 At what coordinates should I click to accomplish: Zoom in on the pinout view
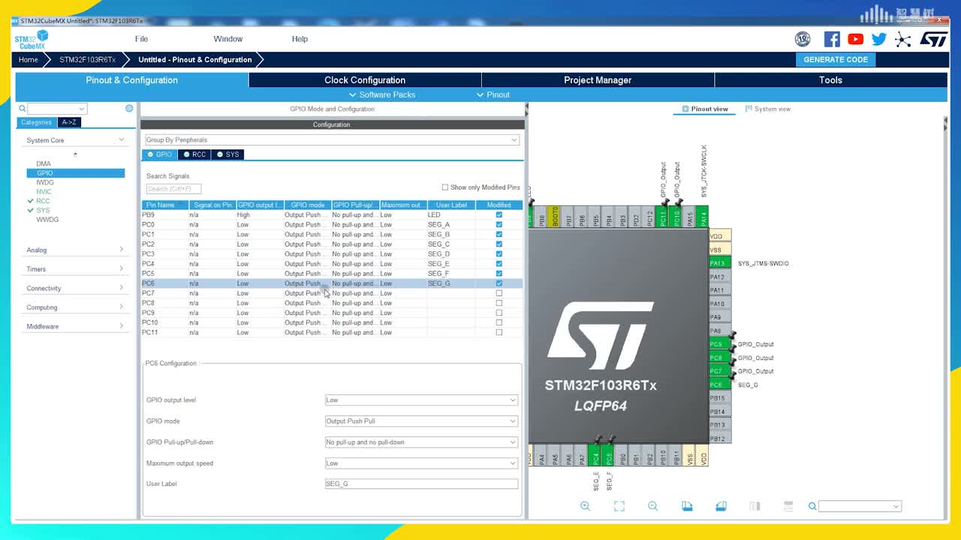tap(586, 506)
